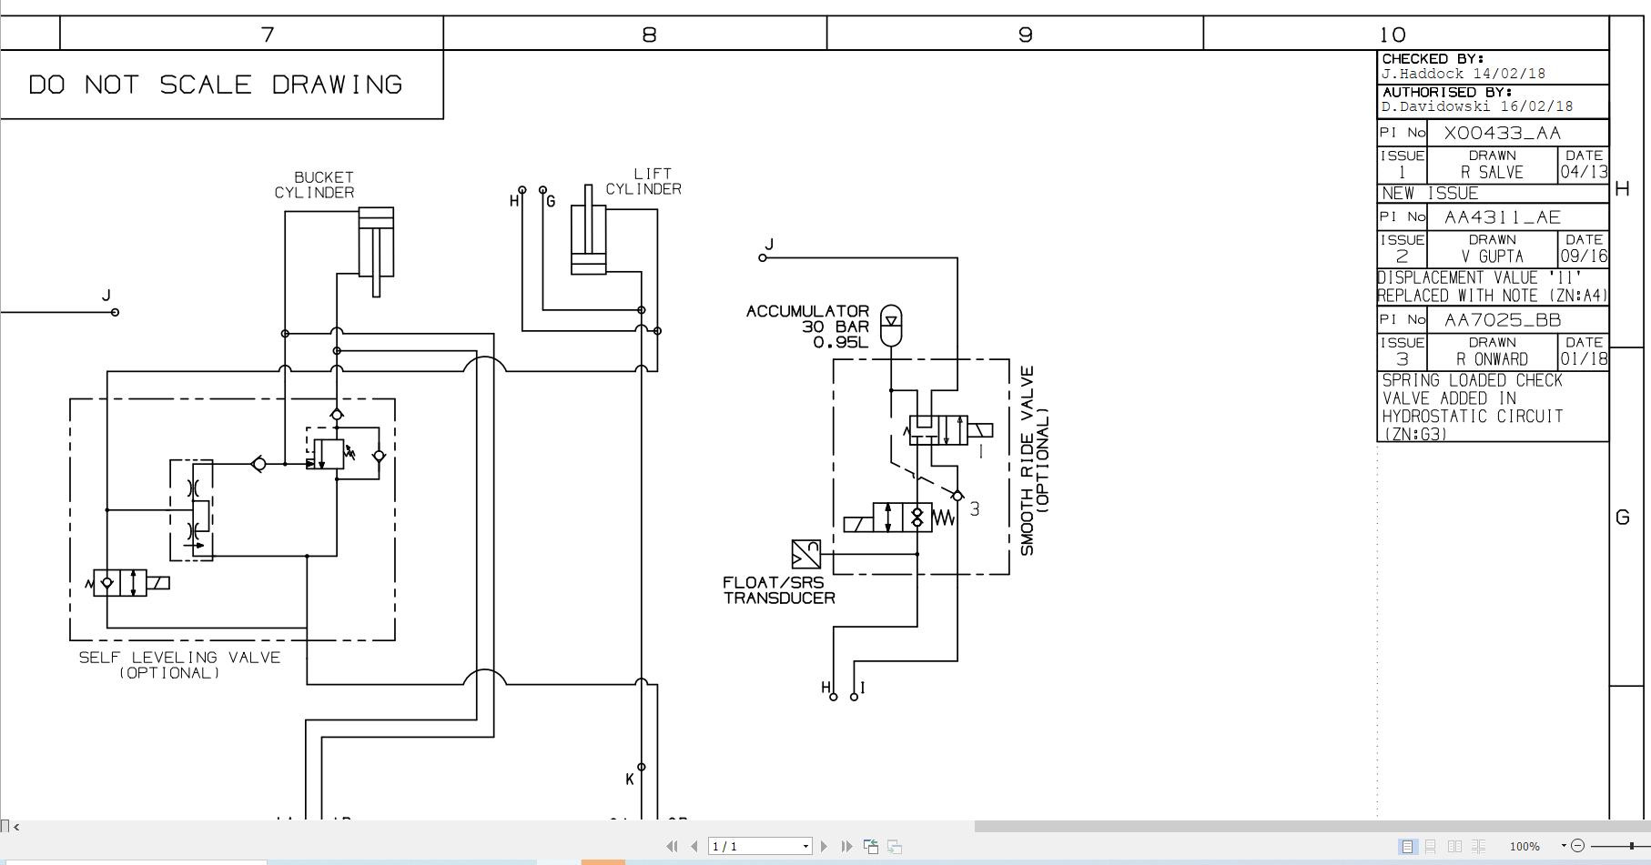
Task: Click the DO NOT SCALE DRAWING text
Action: 215,85
